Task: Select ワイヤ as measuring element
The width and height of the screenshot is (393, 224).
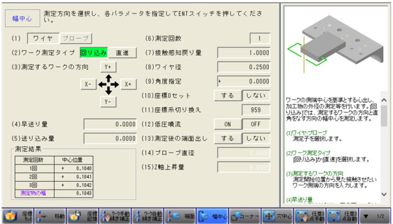Action: pyautogui.click(x=43, y=38)
